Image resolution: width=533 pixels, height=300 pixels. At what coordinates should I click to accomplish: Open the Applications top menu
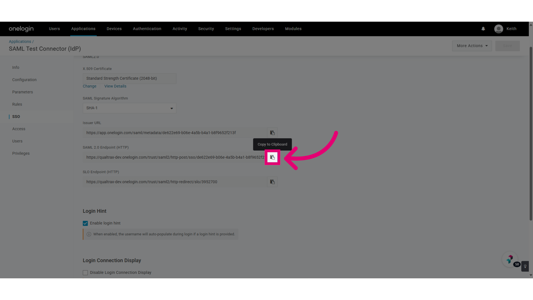coord(83,29)
